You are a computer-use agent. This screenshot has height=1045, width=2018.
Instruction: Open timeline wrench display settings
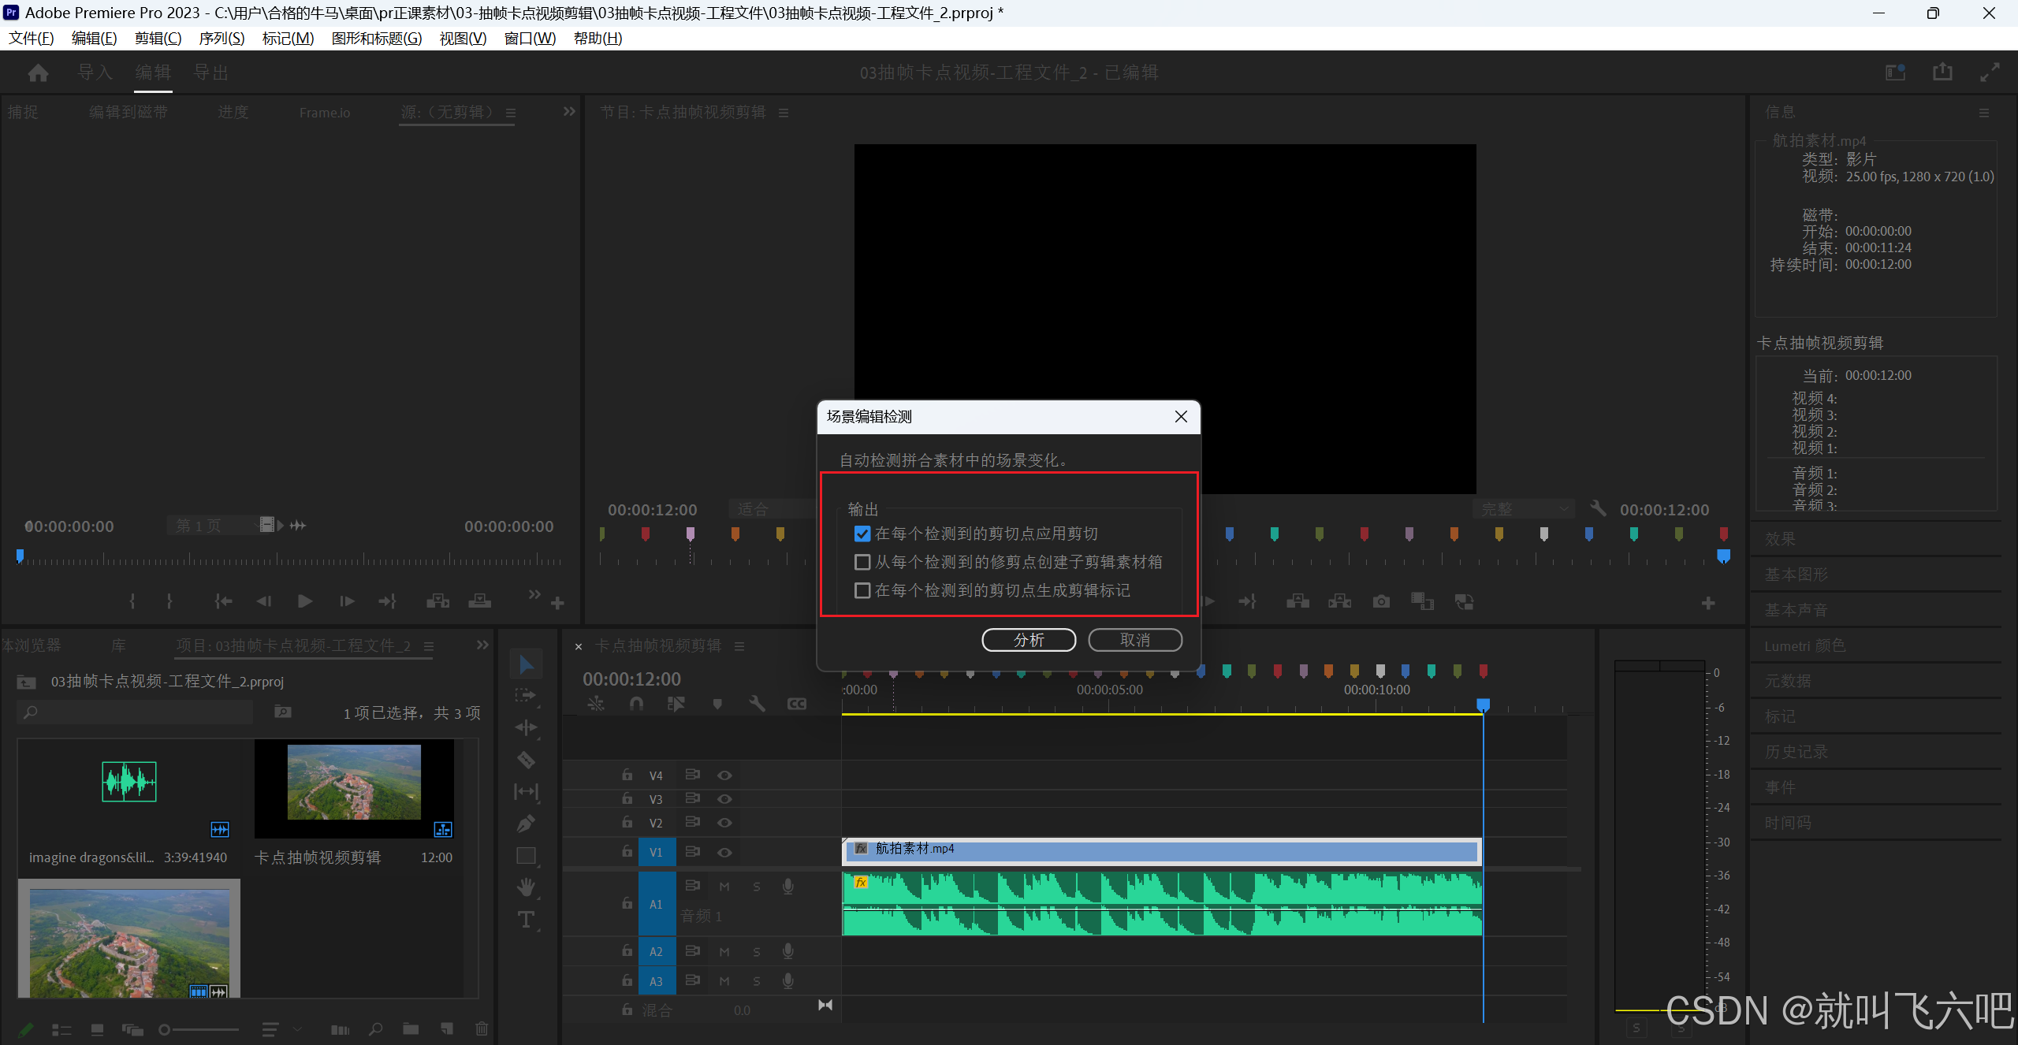coord(757,704)
